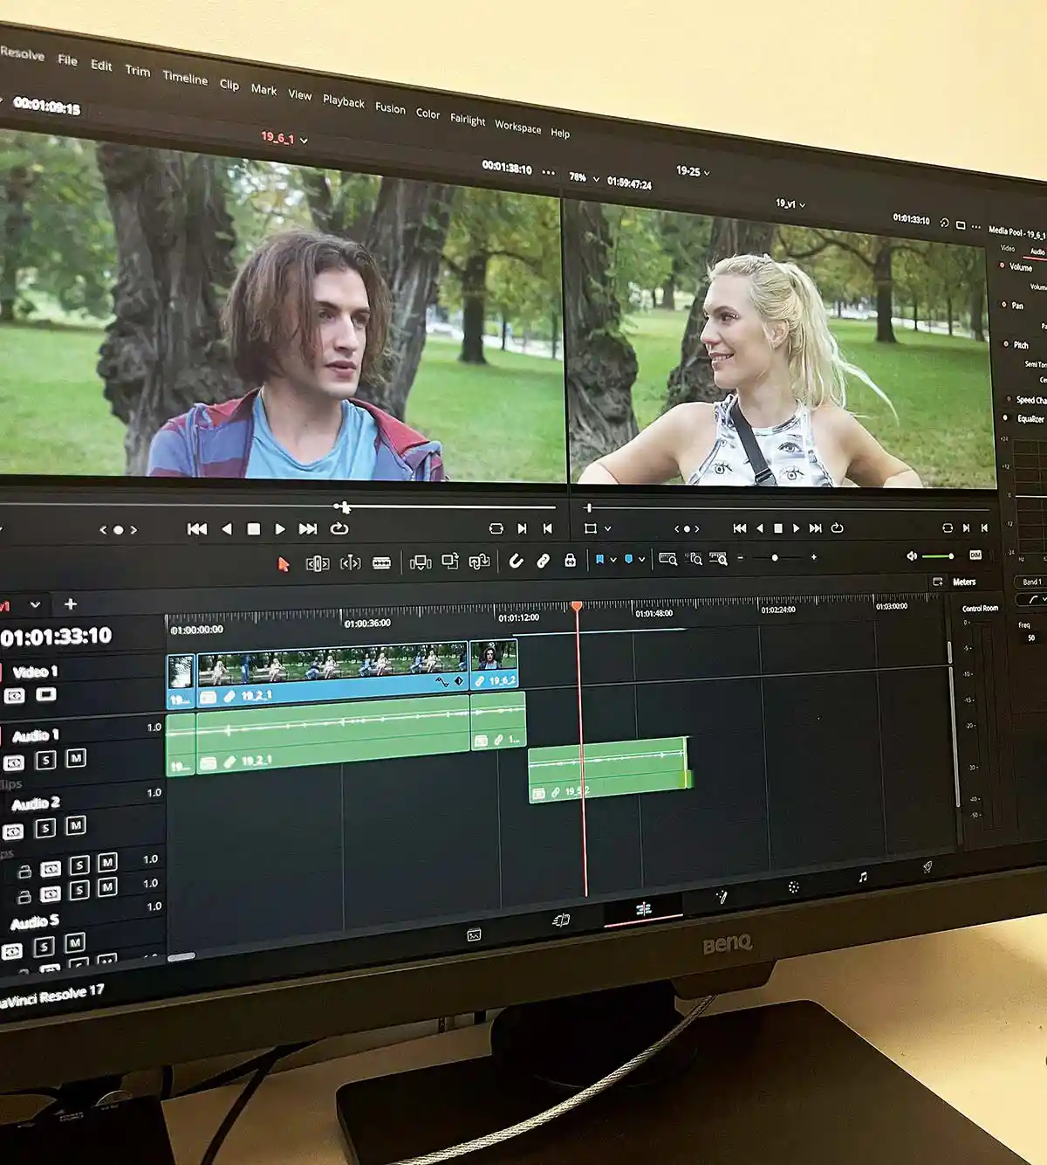The height and width of the screenshot is (1165, 1047).
Task: Add a new timeline tab with plus
Action: 71,603
